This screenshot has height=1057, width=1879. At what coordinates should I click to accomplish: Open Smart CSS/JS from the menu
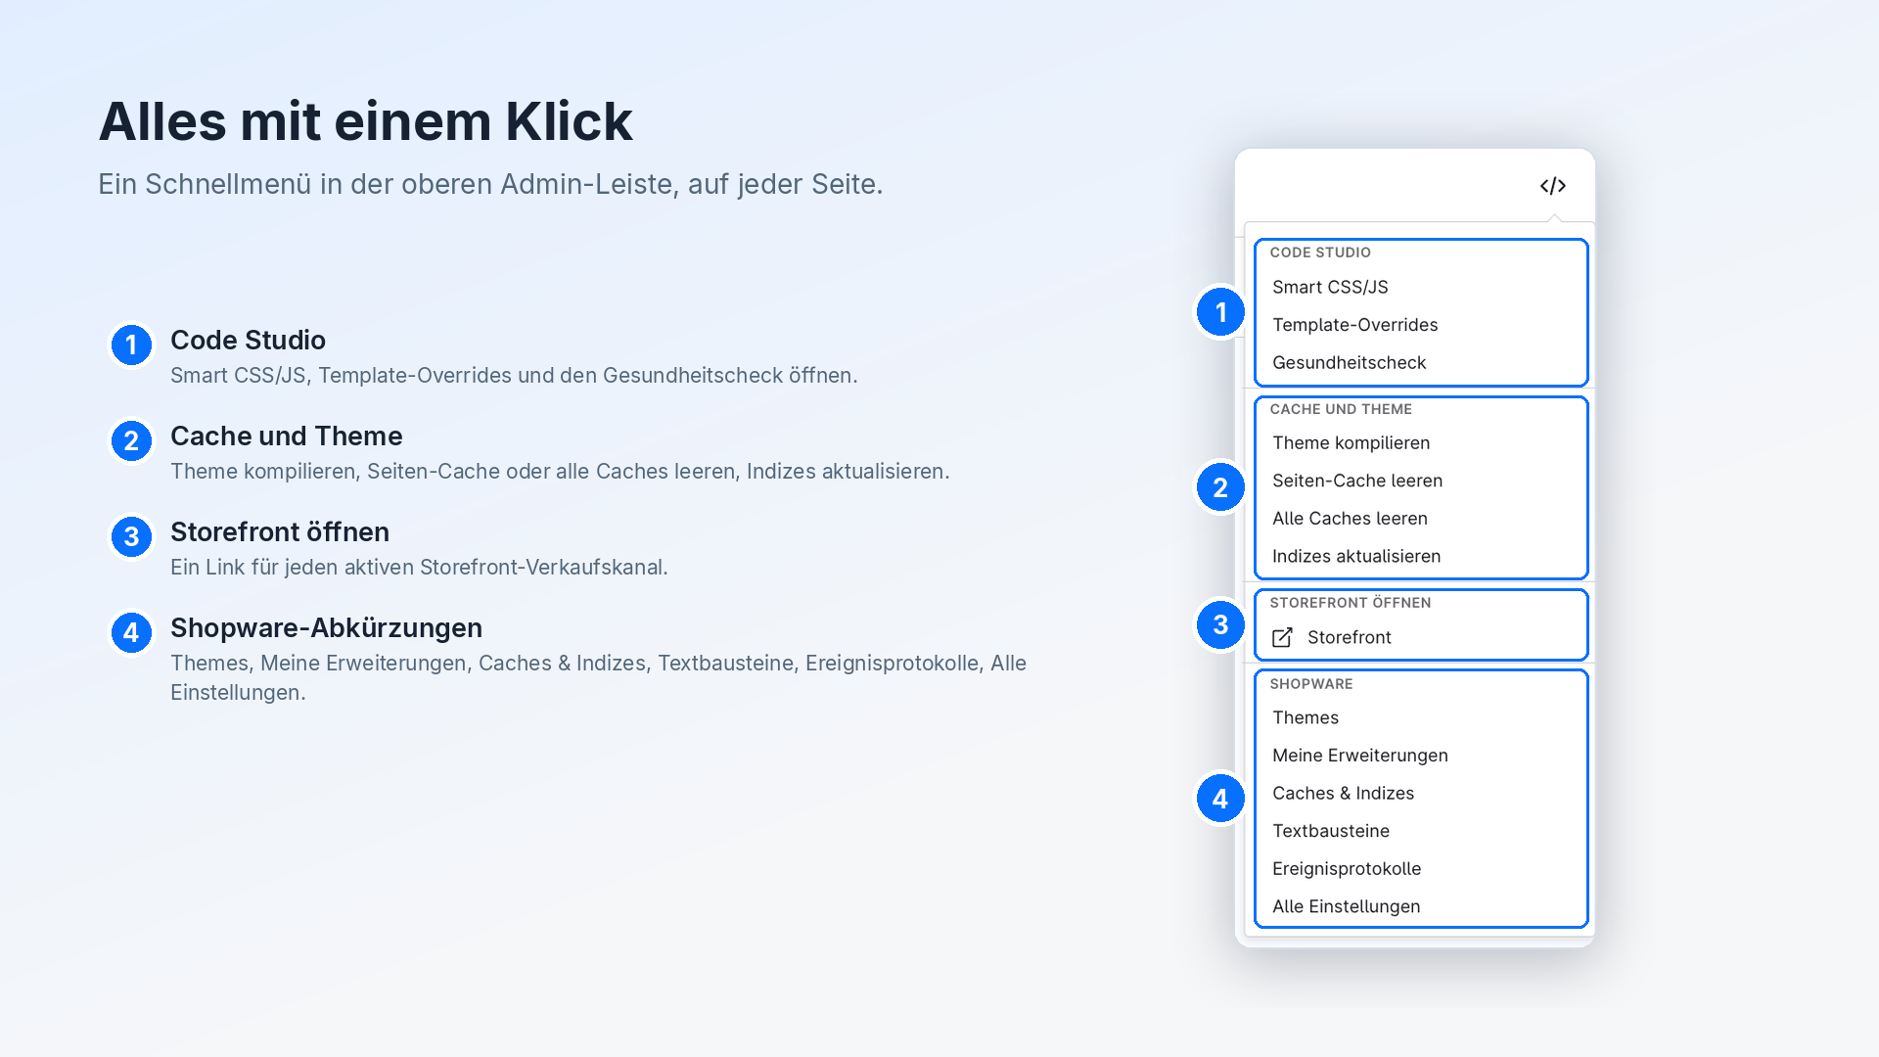coord(1330,287)
